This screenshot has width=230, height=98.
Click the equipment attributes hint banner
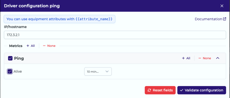[59, 19]
